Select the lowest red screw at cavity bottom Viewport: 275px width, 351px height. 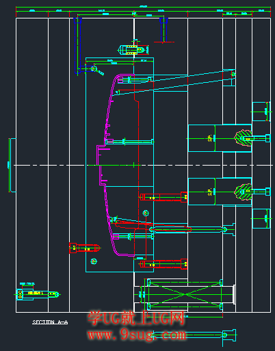pos(163,264)
